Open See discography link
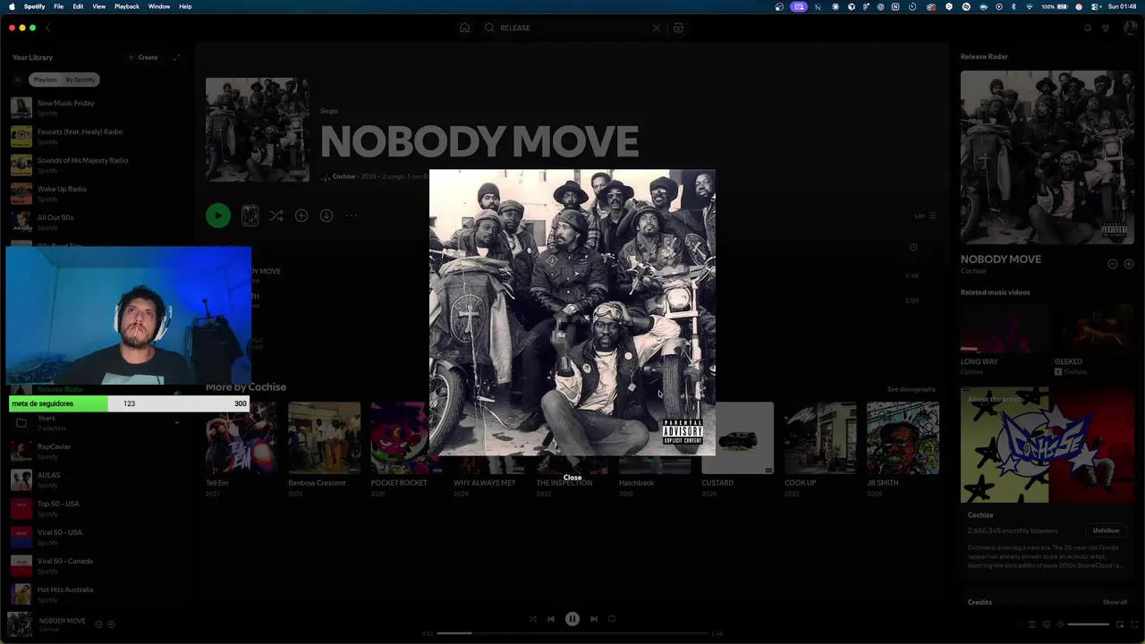The image size is (1145, 644). point(912,389)
